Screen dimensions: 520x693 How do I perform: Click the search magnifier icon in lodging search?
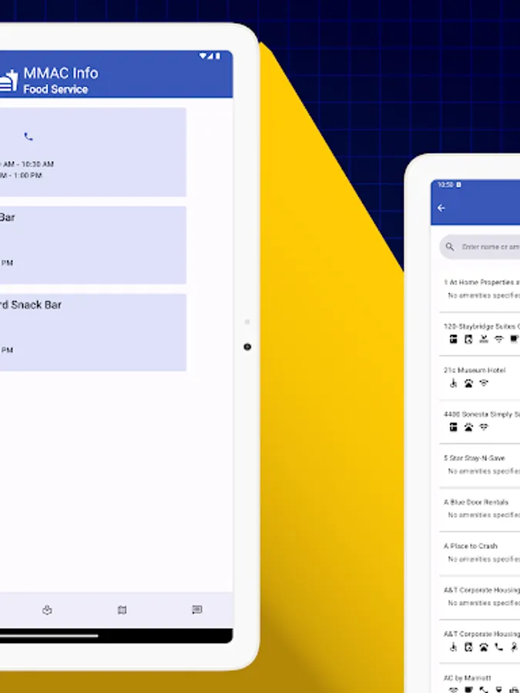tap(450, 246)
